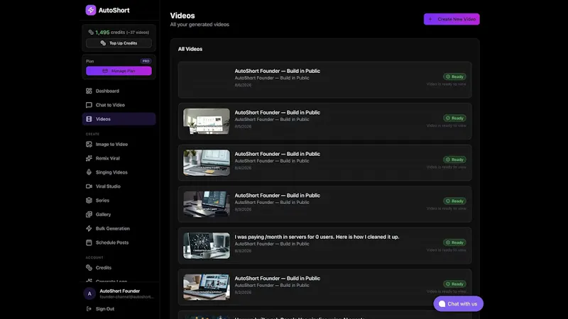Open thumbnail of the 8/2/2026 video

click(207, 287)
